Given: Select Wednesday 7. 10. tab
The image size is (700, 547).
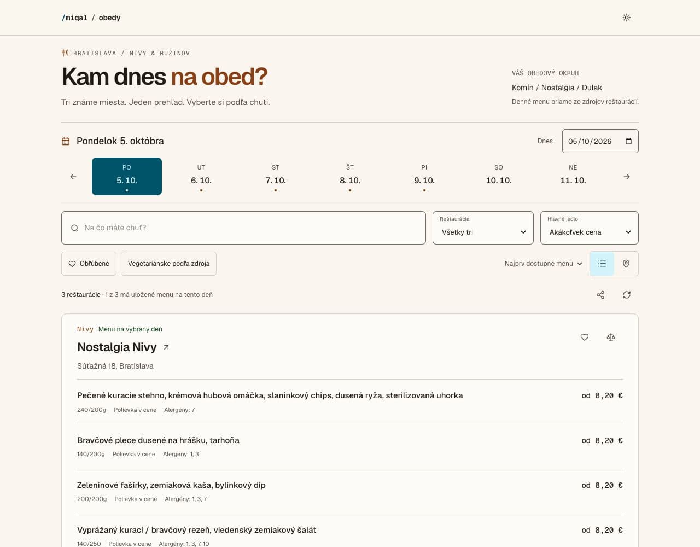Looking at the screenshot, I should point(276,176).
